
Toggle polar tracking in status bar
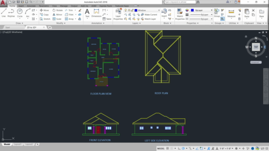pos(183,148)
